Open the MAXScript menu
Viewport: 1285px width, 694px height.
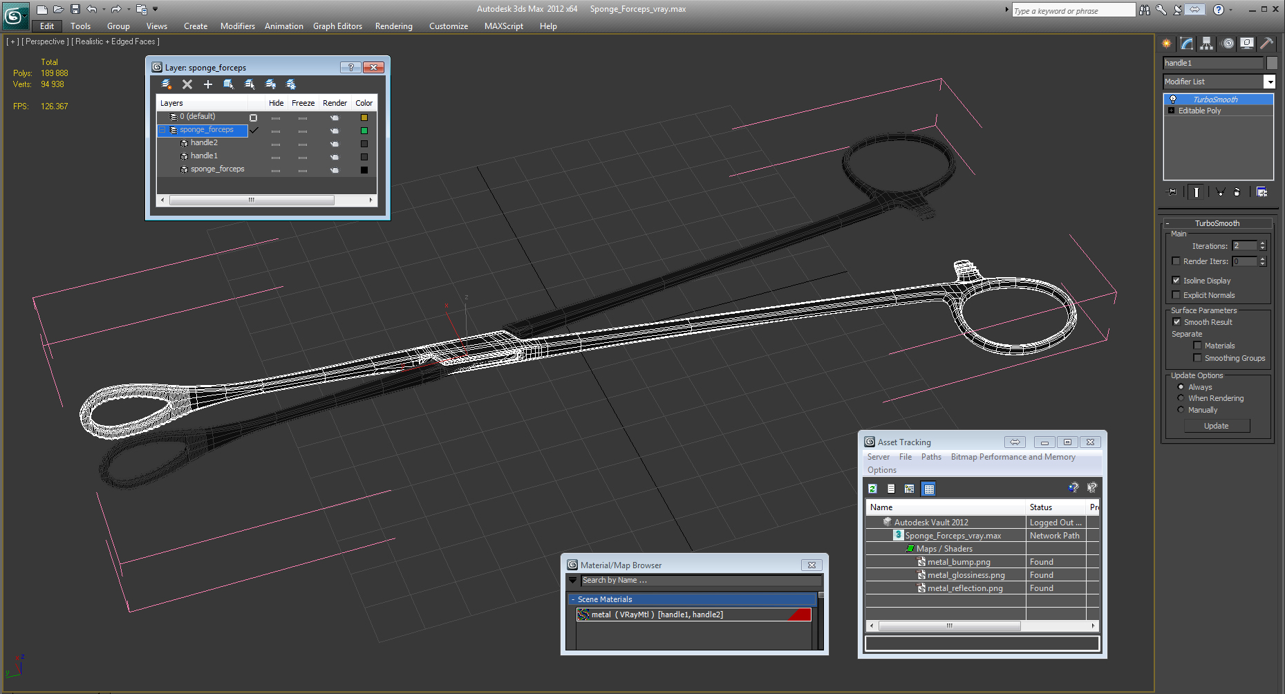pyautogui.click(x=504, y=26)
